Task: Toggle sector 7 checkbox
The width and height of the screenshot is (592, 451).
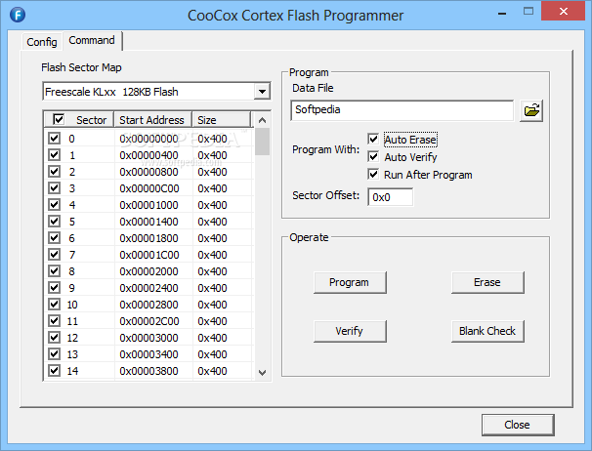Action: 54,255
